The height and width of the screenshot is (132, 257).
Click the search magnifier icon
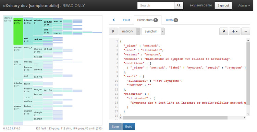[179, 5]
